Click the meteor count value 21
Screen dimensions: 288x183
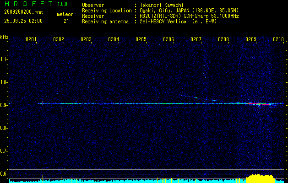point(66,21)
